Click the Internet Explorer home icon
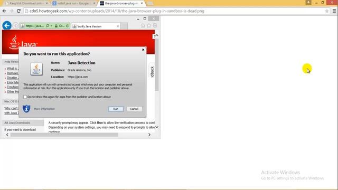The height and width of the screenshot is (190, 338). (x=143, y=26)
